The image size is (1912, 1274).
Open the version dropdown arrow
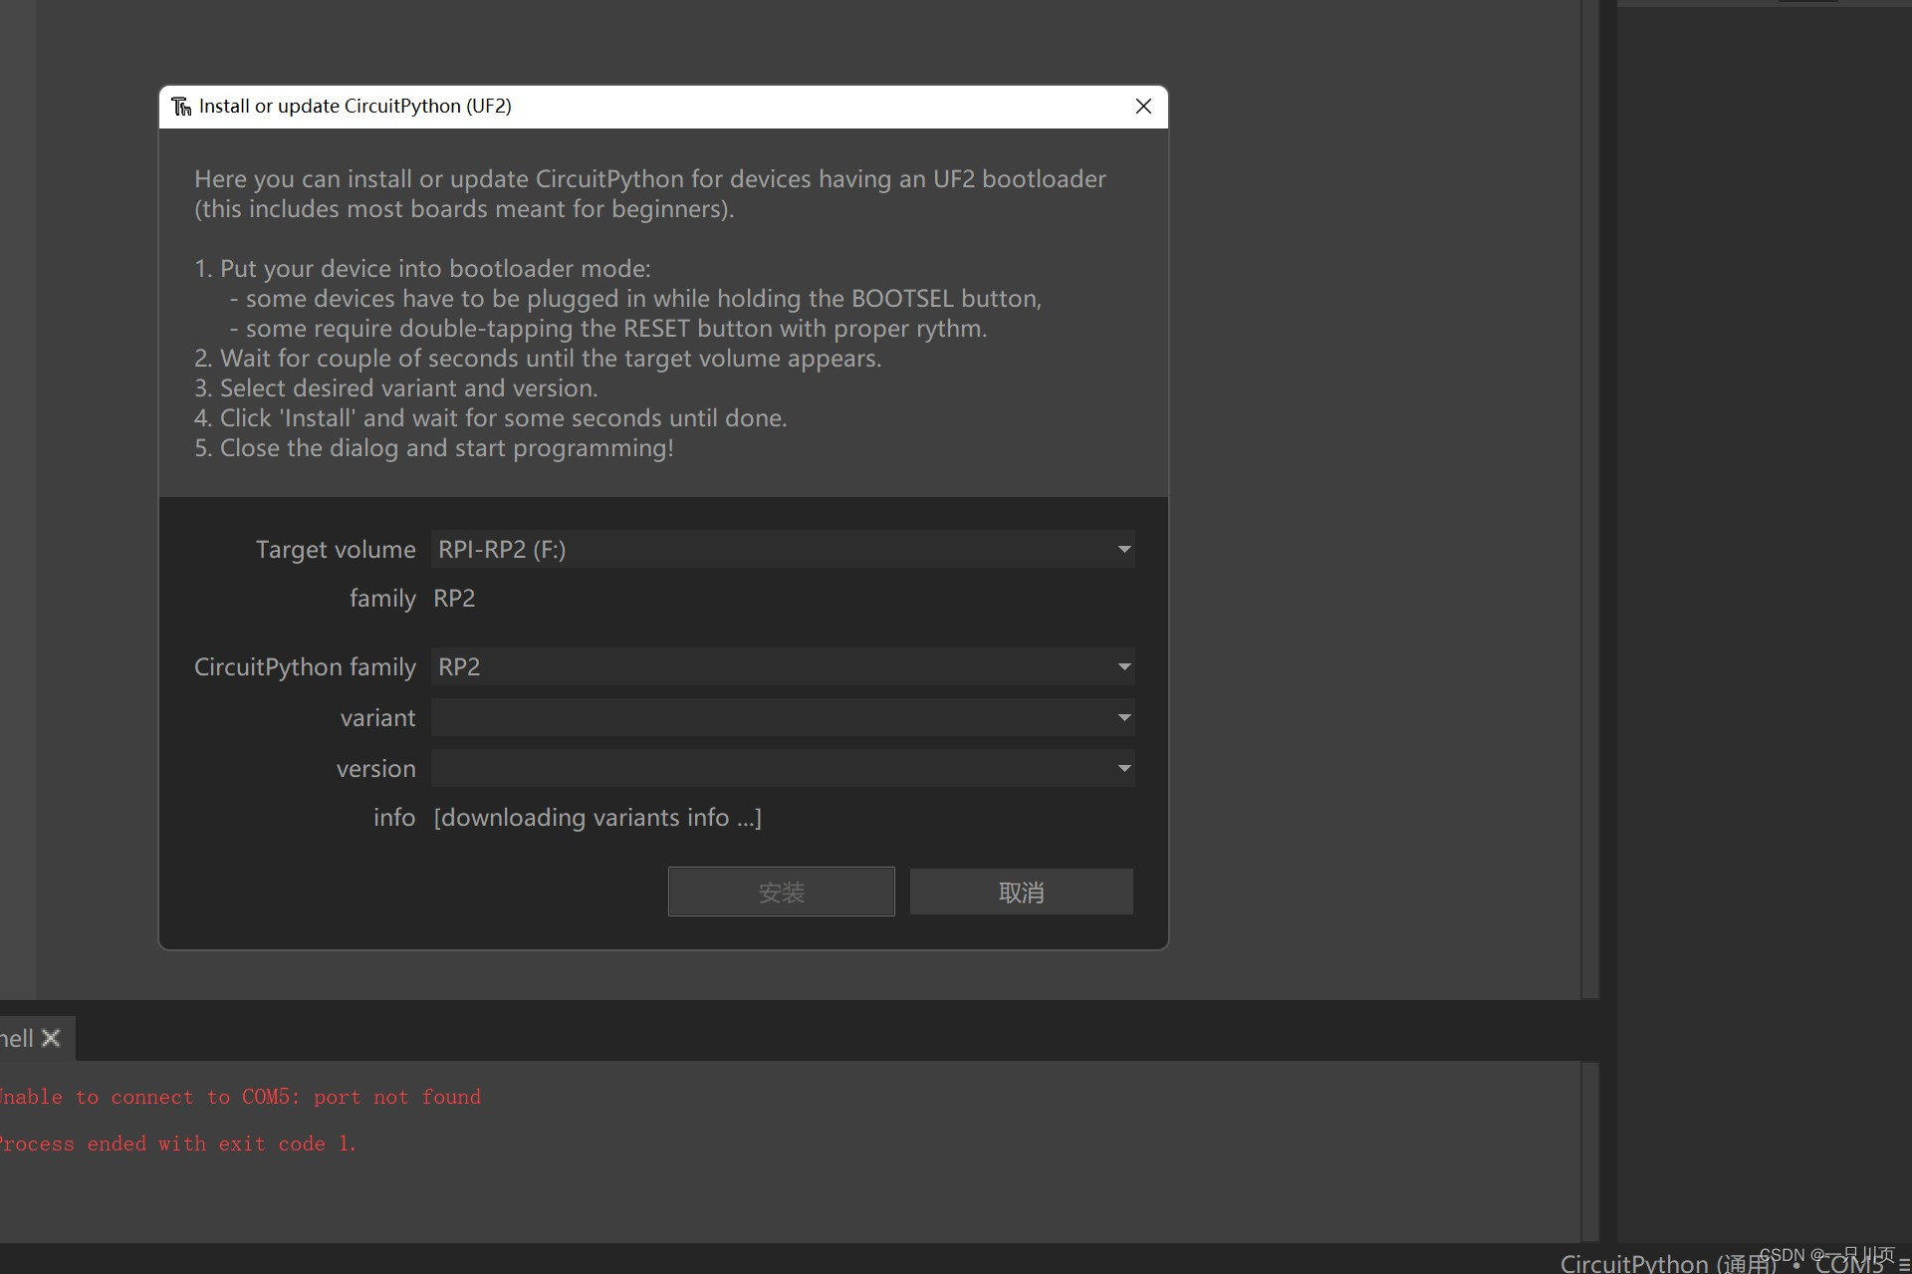1123,768
